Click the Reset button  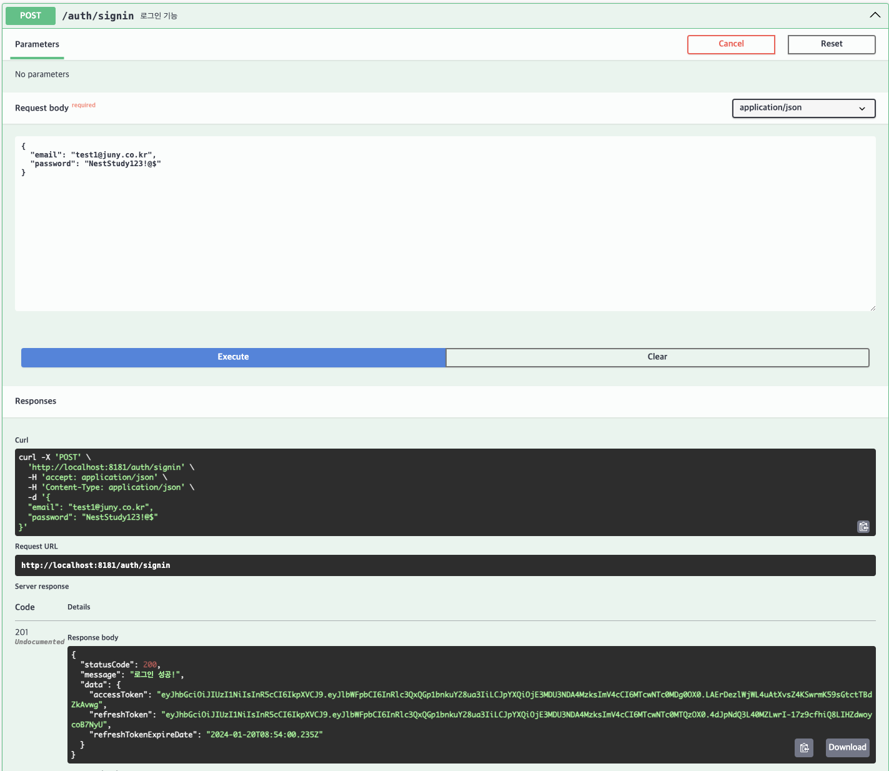pos(832,44)
